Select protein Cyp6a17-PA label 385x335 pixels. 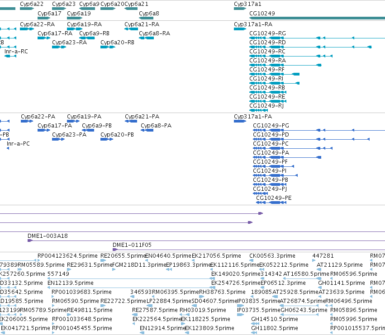[55, 126]
